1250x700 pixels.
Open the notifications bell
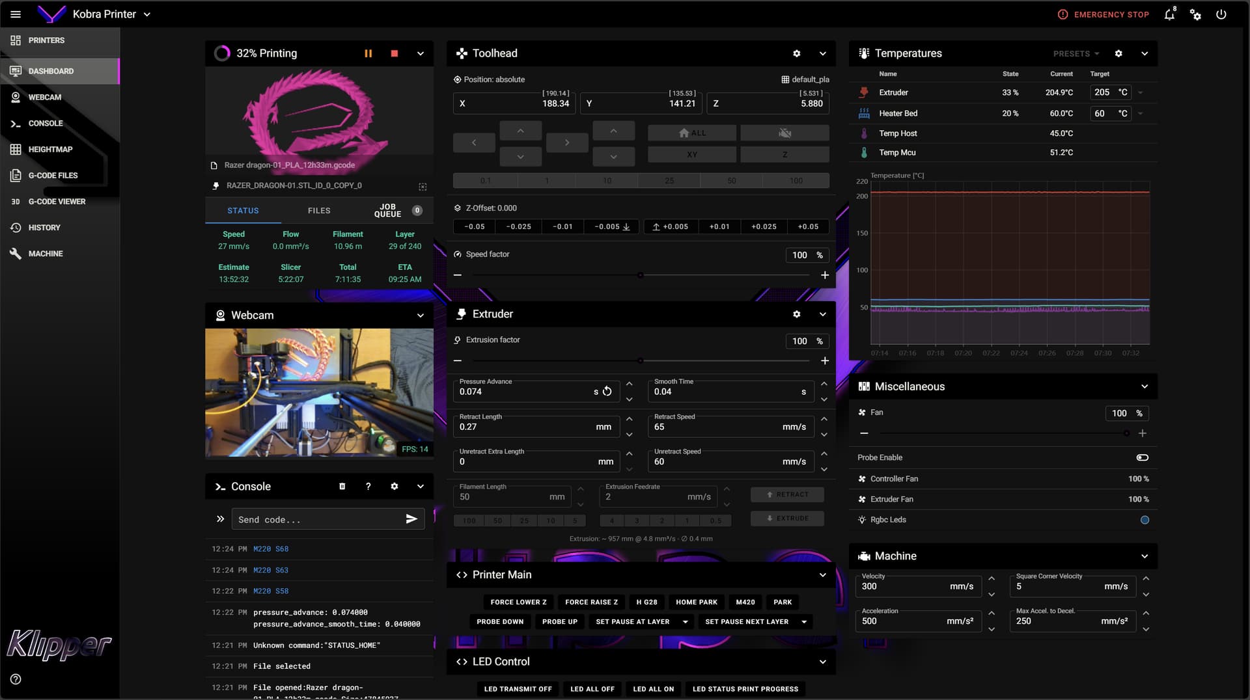click(1170, 14)
